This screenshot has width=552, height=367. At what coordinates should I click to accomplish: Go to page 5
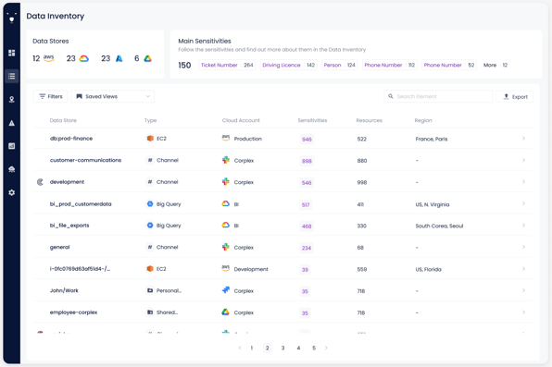(314, 348)
